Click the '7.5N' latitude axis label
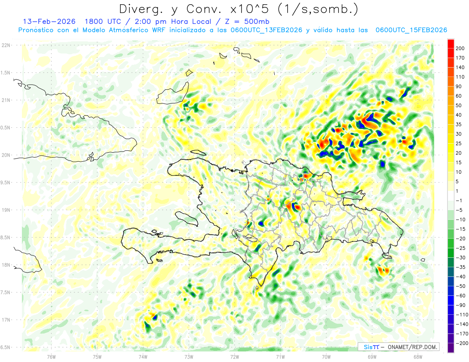This screenshot has width=469, height=362. point(6,292)
